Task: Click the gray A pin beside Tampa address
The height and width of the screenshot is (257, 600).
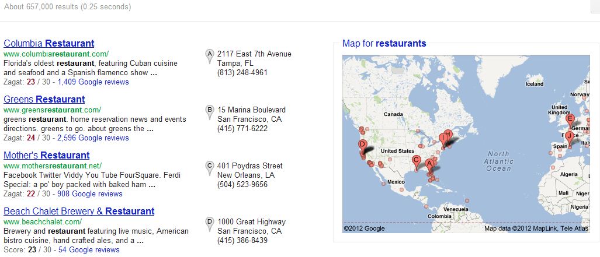Action: [x=210, y=55]
